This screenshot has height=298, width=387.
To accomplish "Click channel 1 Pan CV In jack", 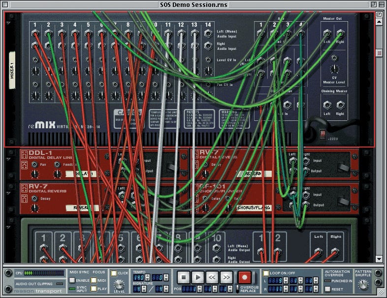I will [35, 84].
